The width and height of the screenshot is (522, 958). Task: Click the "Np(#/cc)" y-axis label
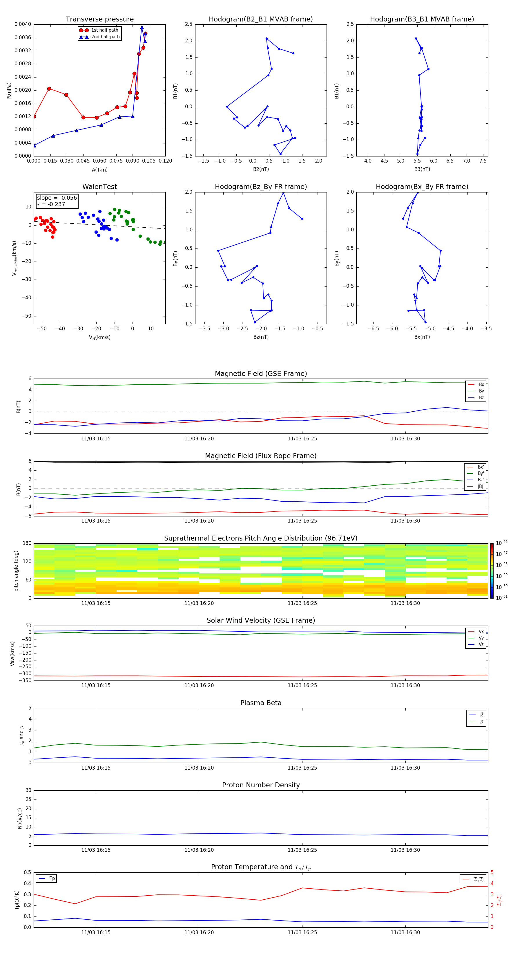20,818
